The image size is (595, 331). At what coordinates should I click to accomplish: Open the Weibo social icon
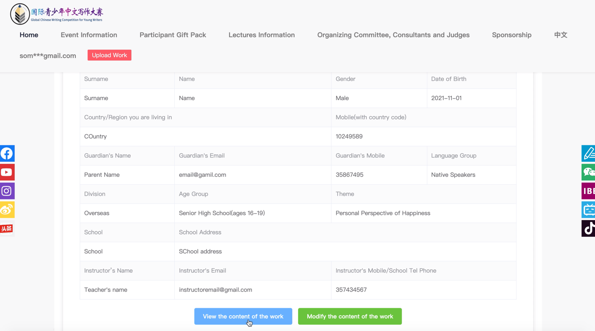tap(7, 210)
